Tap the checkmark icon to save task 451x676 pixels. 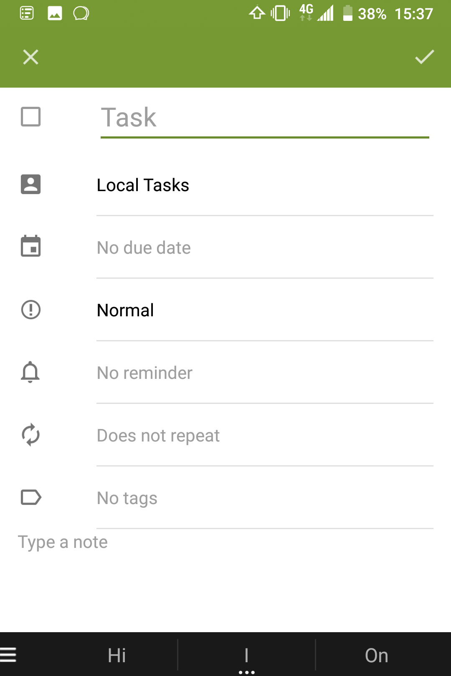[x=424, y=57]
